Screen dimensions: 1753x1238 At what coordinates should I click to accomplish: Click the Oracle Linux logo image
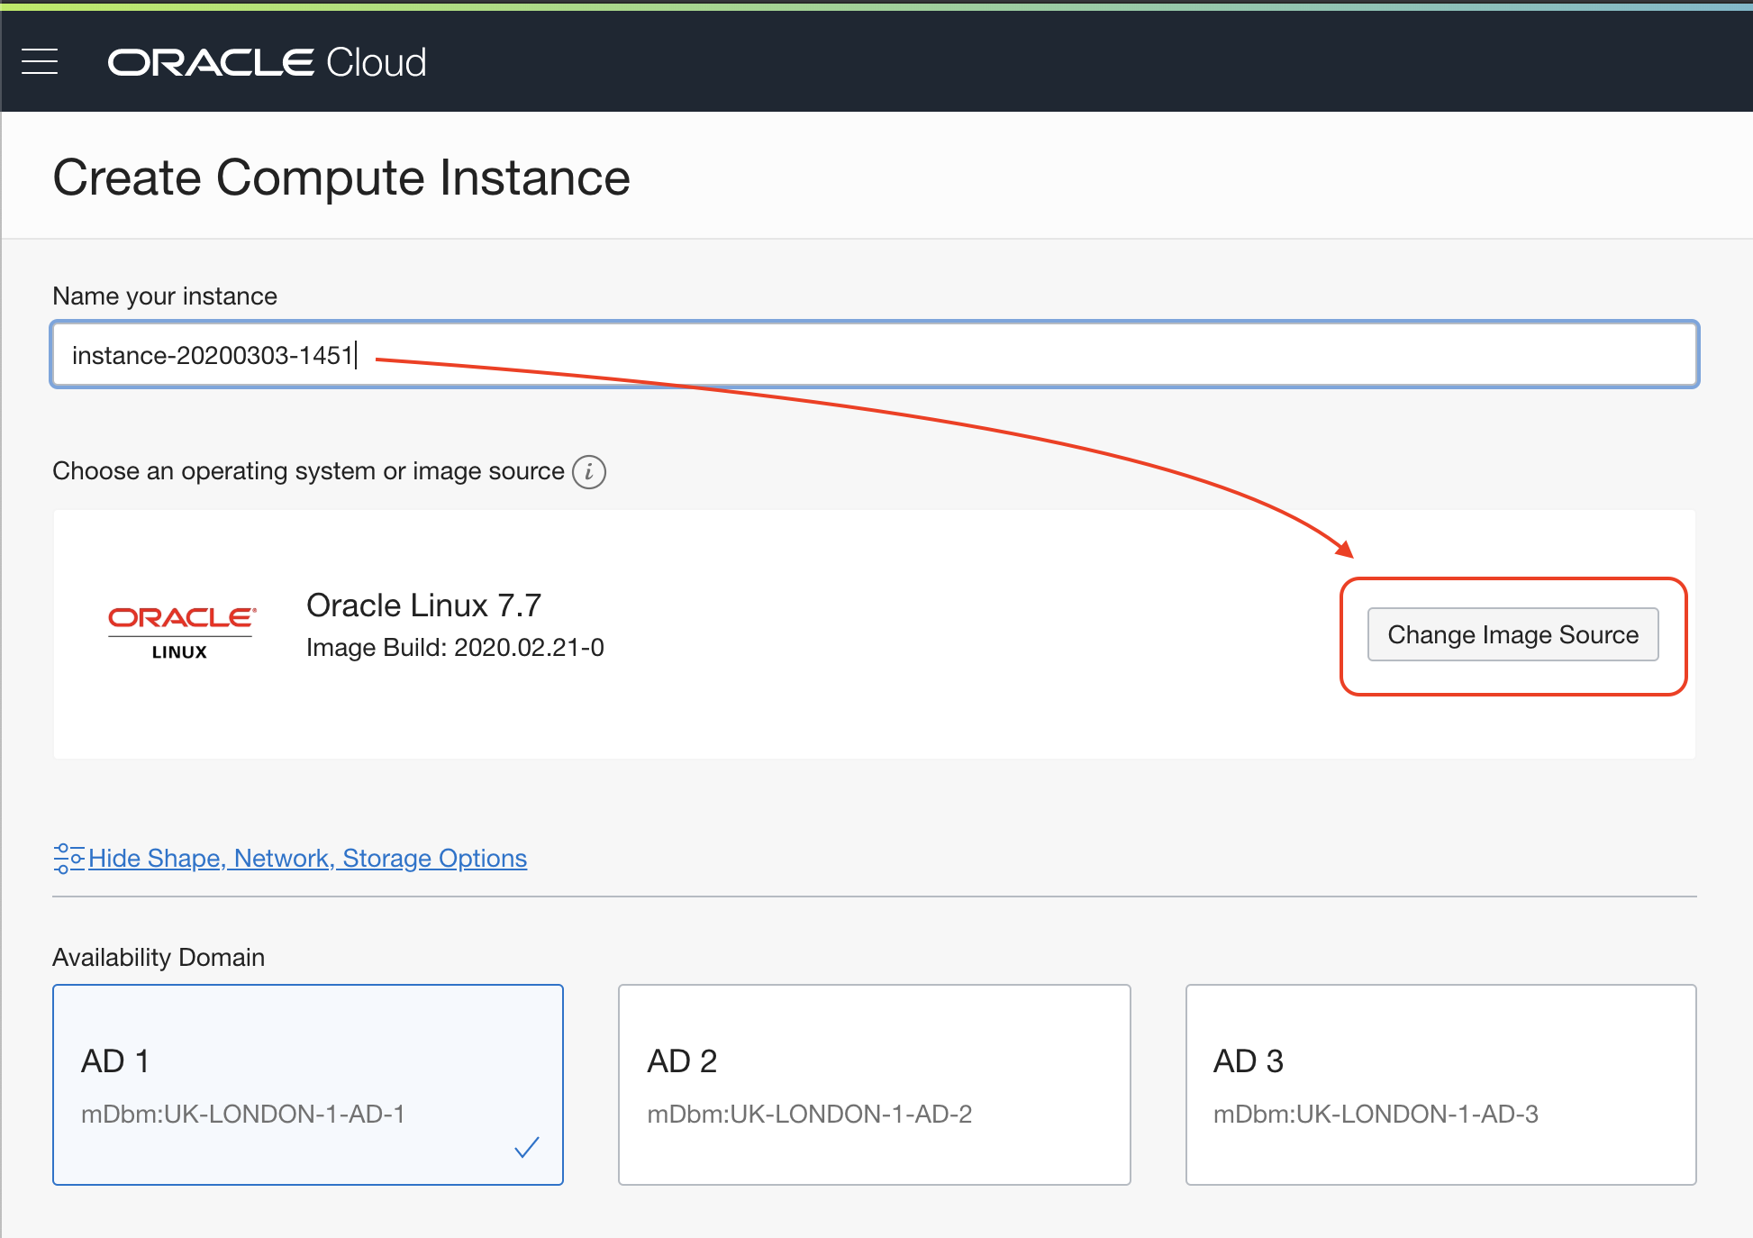181,633
